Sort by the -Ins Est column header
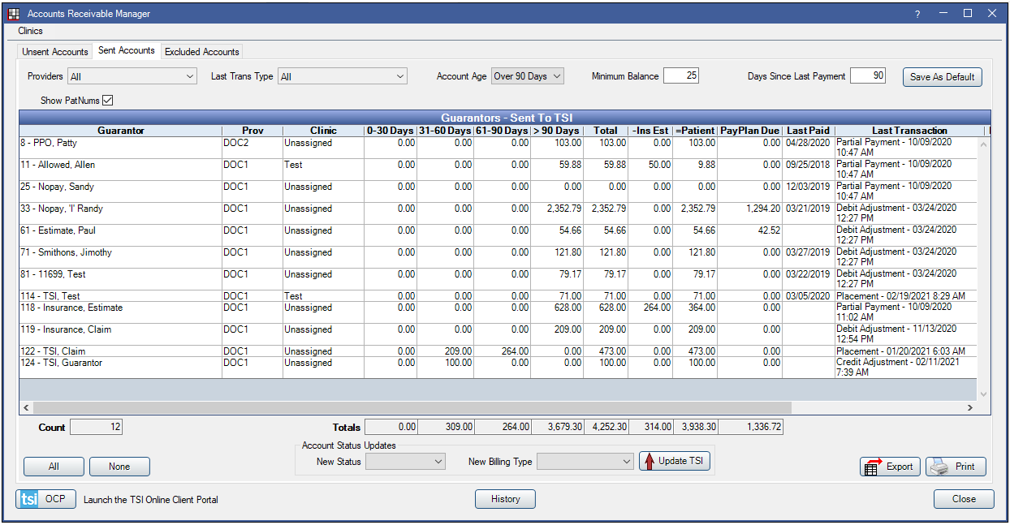 pos(650,130)
